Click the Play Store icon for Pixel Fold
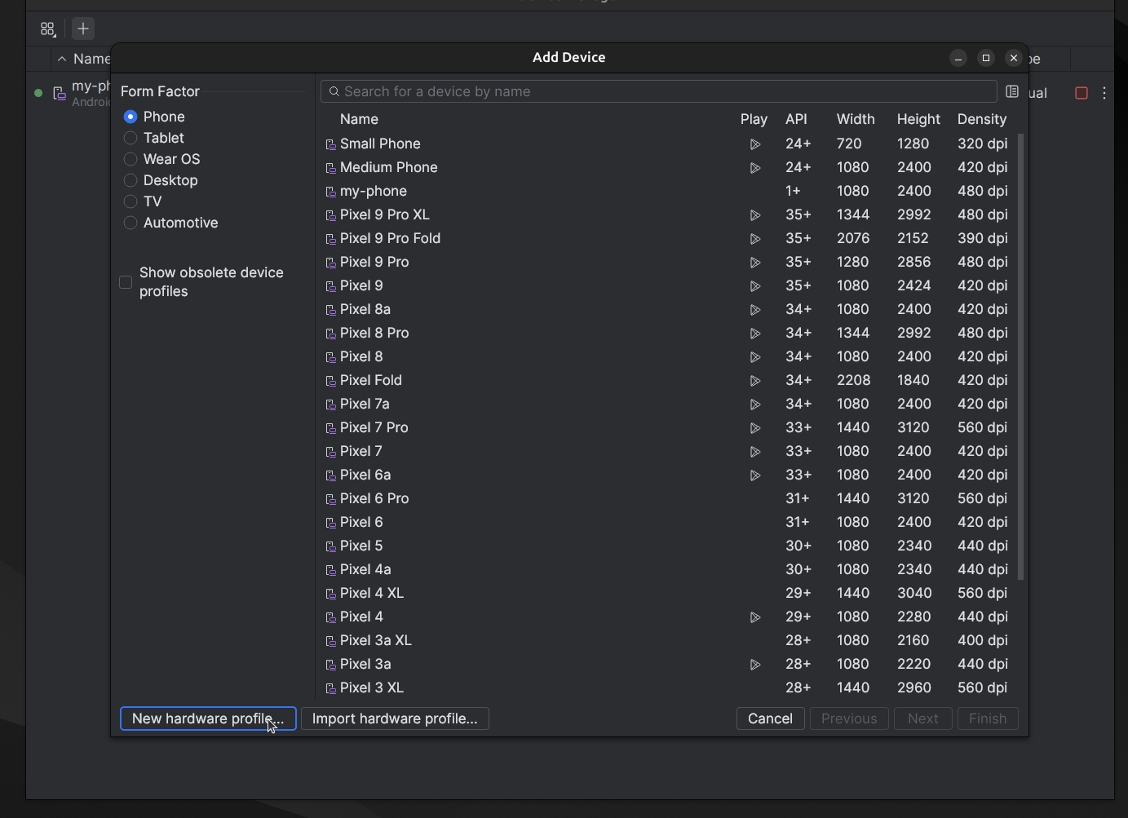The image size is (1128, 818). point(755,381)
